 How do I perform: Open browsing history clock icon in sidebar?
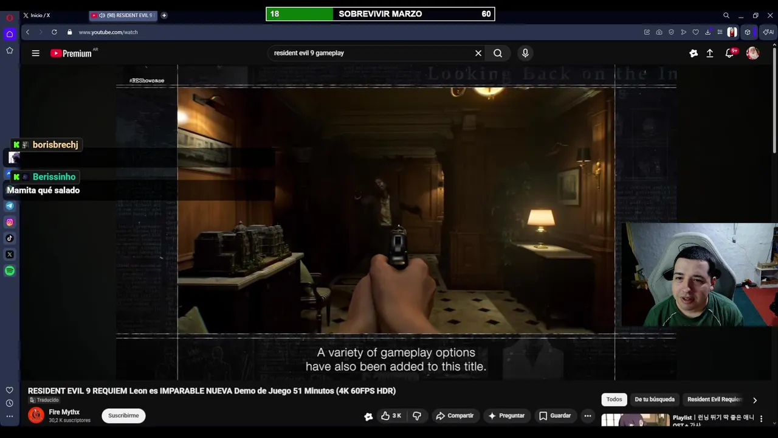(x=10, y=403)
